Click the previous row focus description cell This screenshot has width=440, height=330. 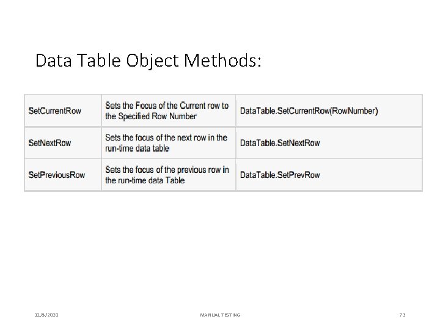(x=169, y=175)
